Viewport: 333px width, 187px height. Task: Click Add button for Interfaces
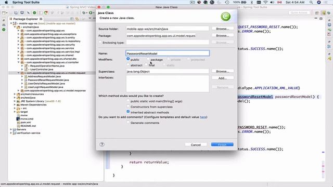point(223,78)
